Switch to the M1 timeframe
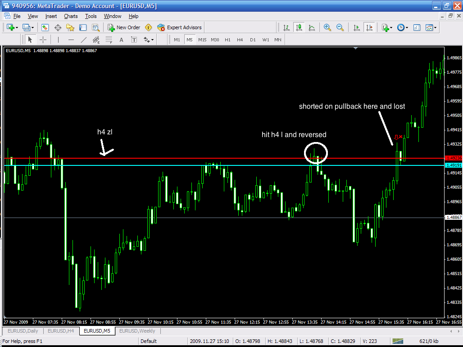The image size is (463, 347). pos(177,40)
